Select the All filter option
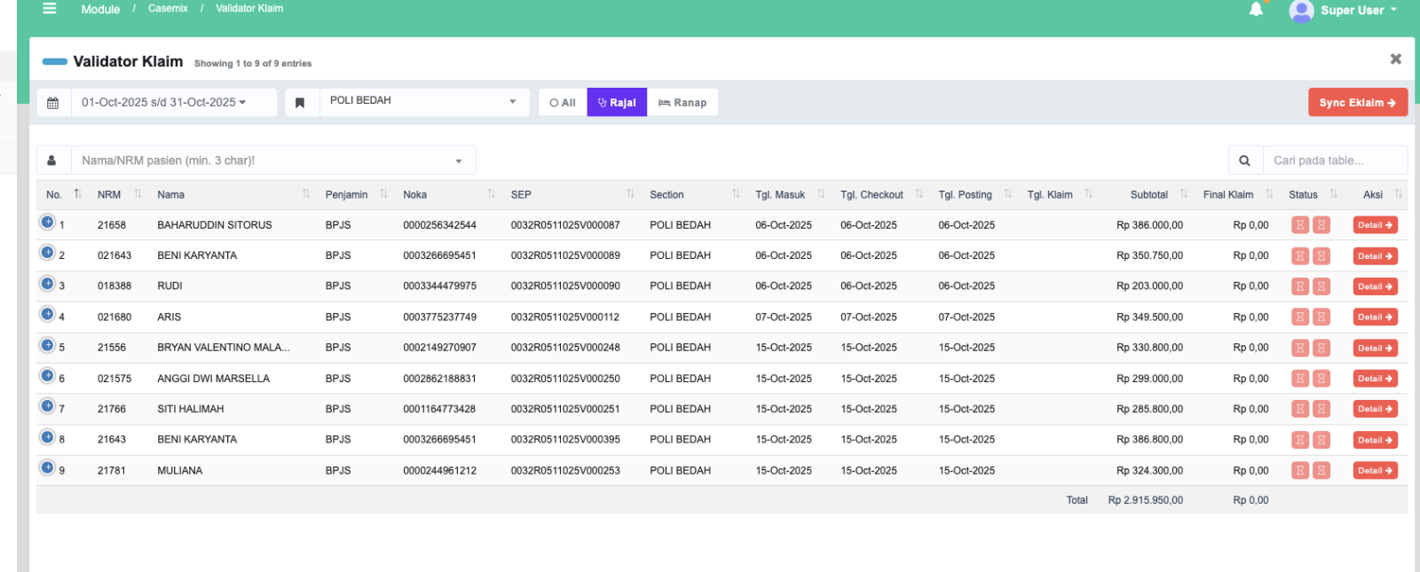Screen dimensions: 1420x572 pyautogui.click(x=563, y=103)
